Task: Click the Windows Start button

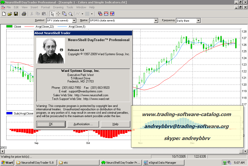Action: point(7,163)
